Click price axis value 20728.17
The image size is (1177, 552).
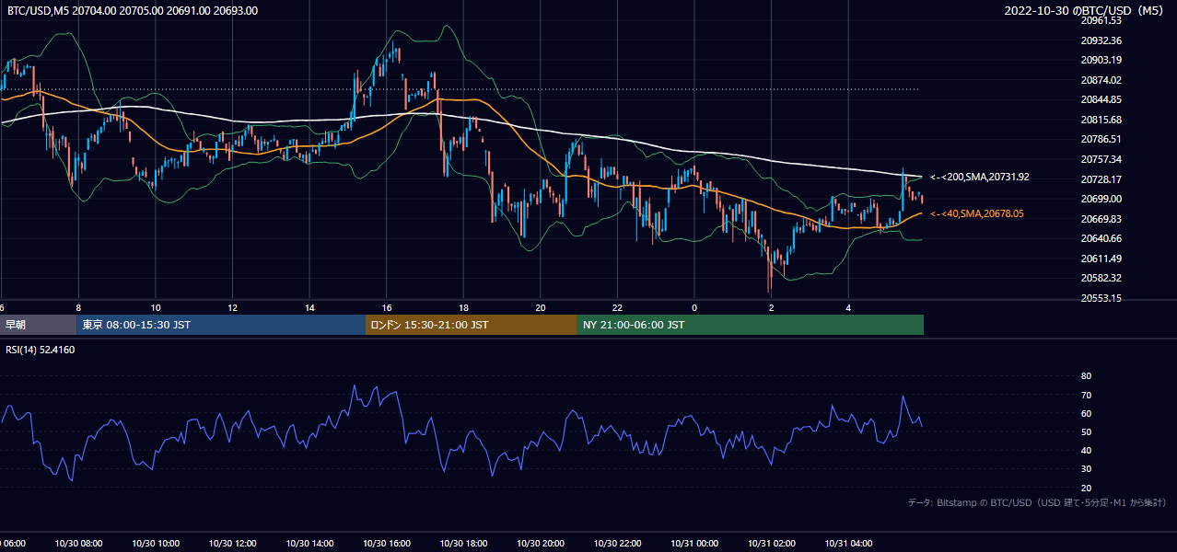point(1101,179)
